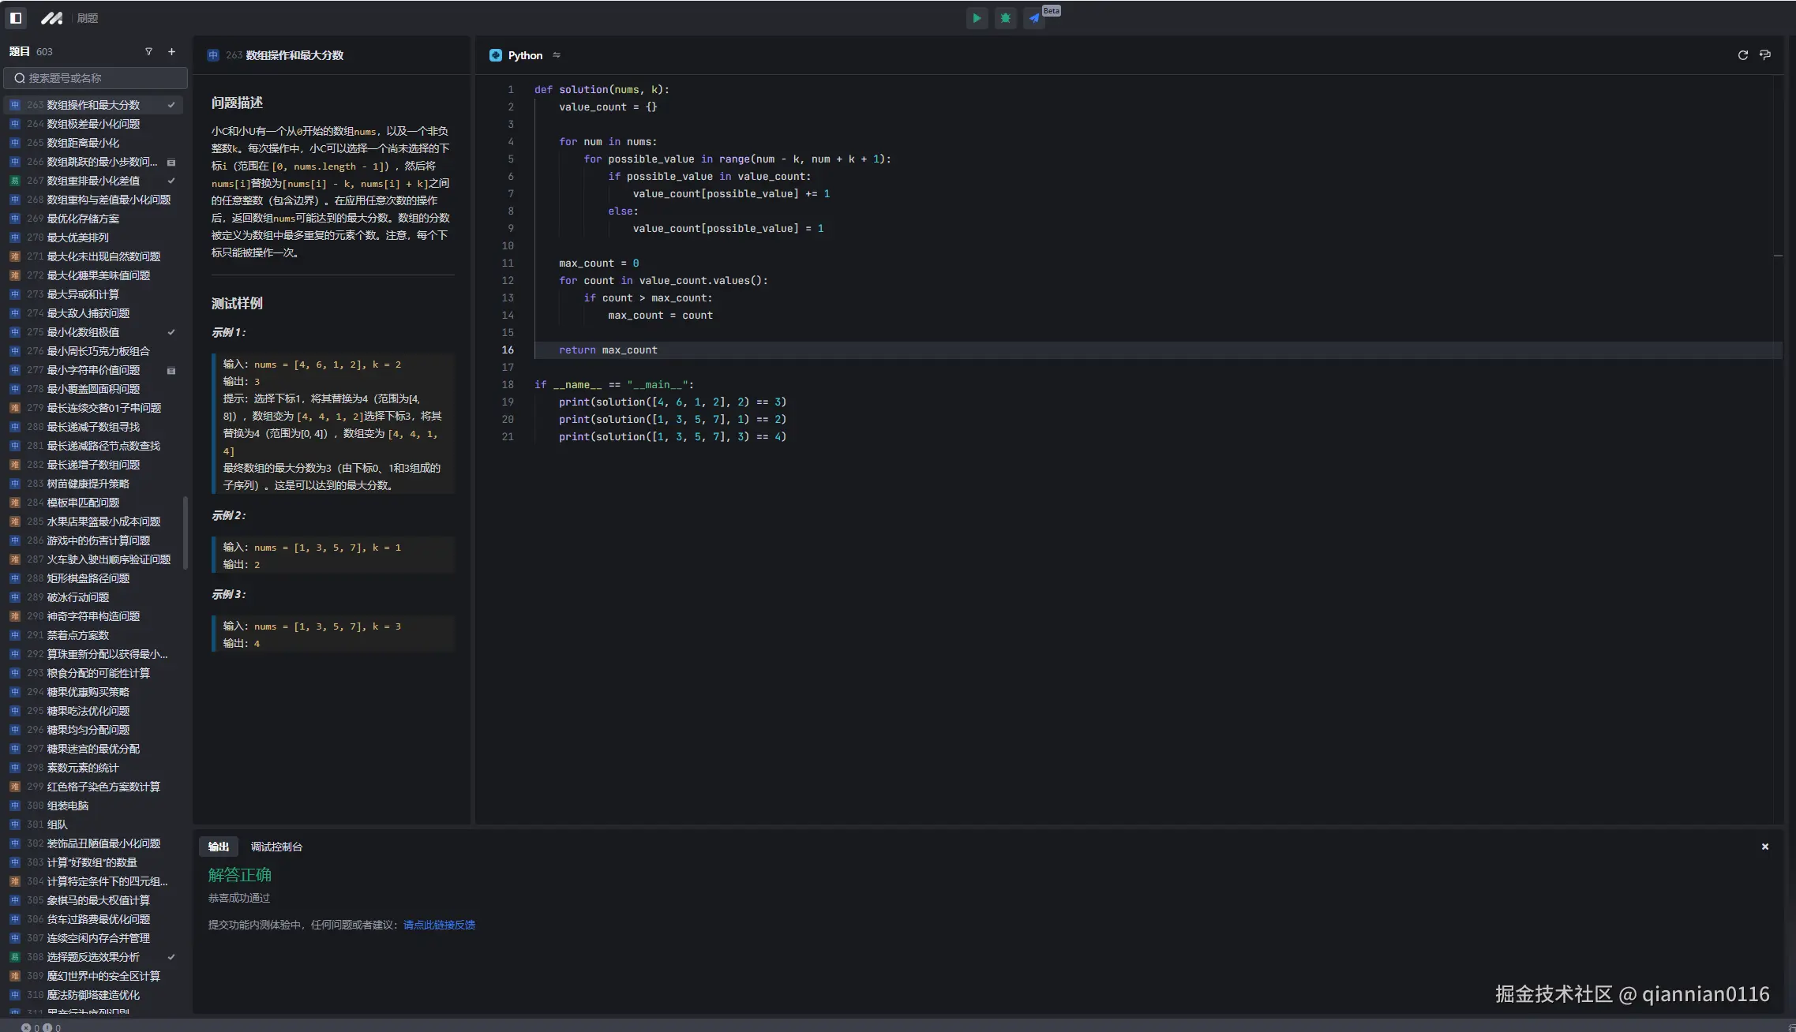Image resolution: width=1796 pixels, height=1032 pixels.
Task: Open problem 275 最小化数组极值
Action: click(83, 332)
